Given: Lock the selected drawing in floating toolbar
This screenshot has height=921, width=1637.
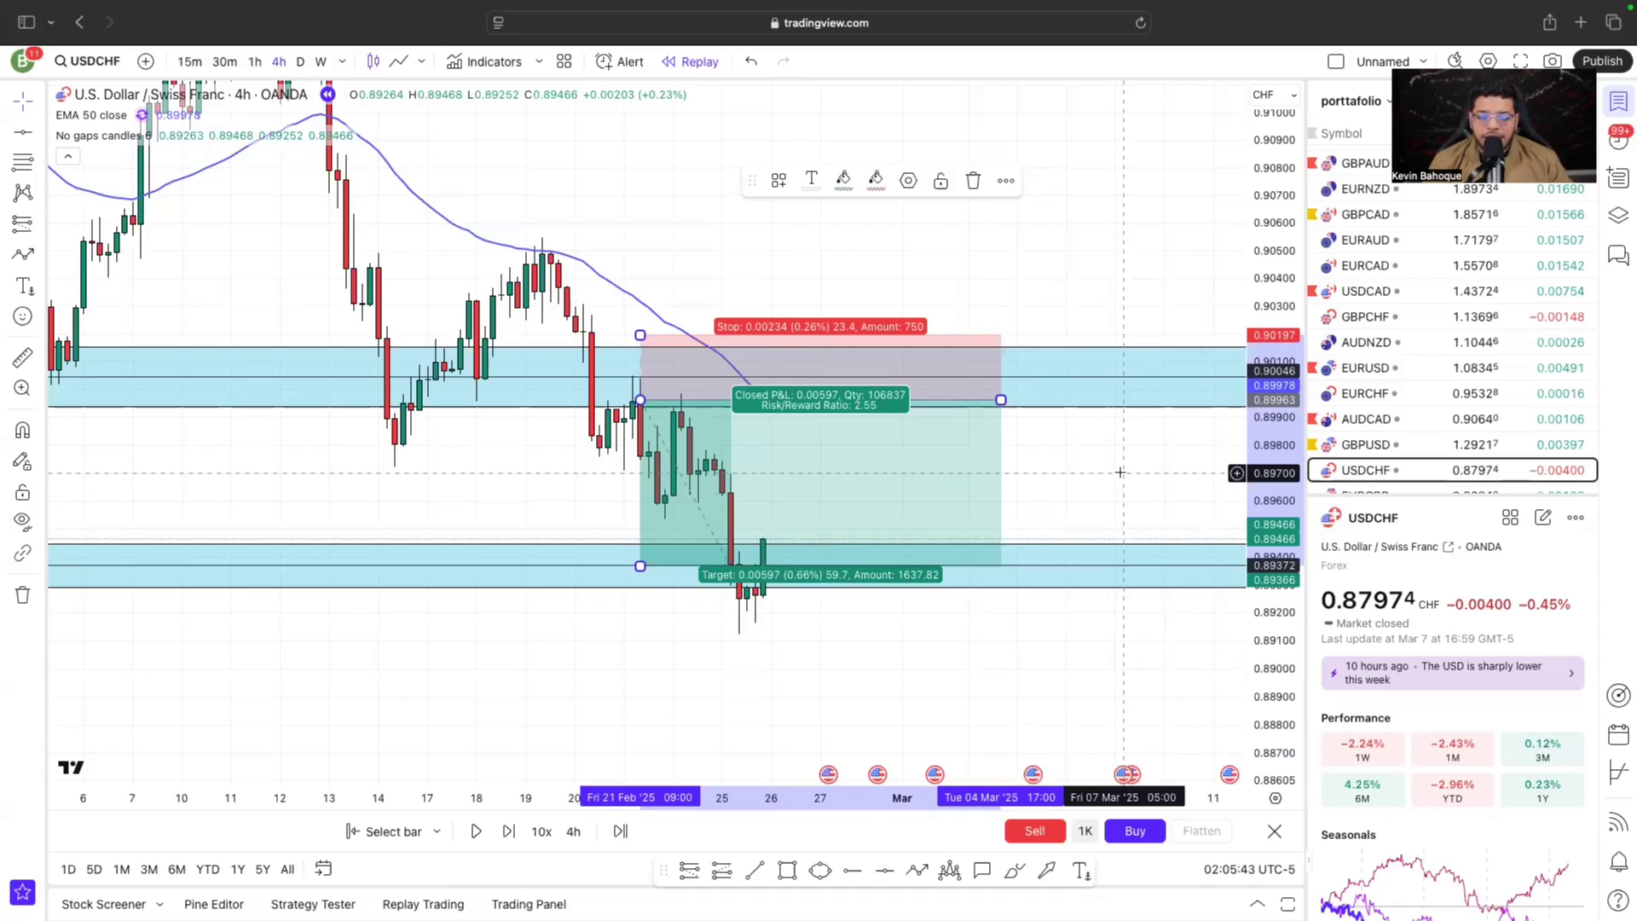Looking at the screenshot, I should point(940,181).
